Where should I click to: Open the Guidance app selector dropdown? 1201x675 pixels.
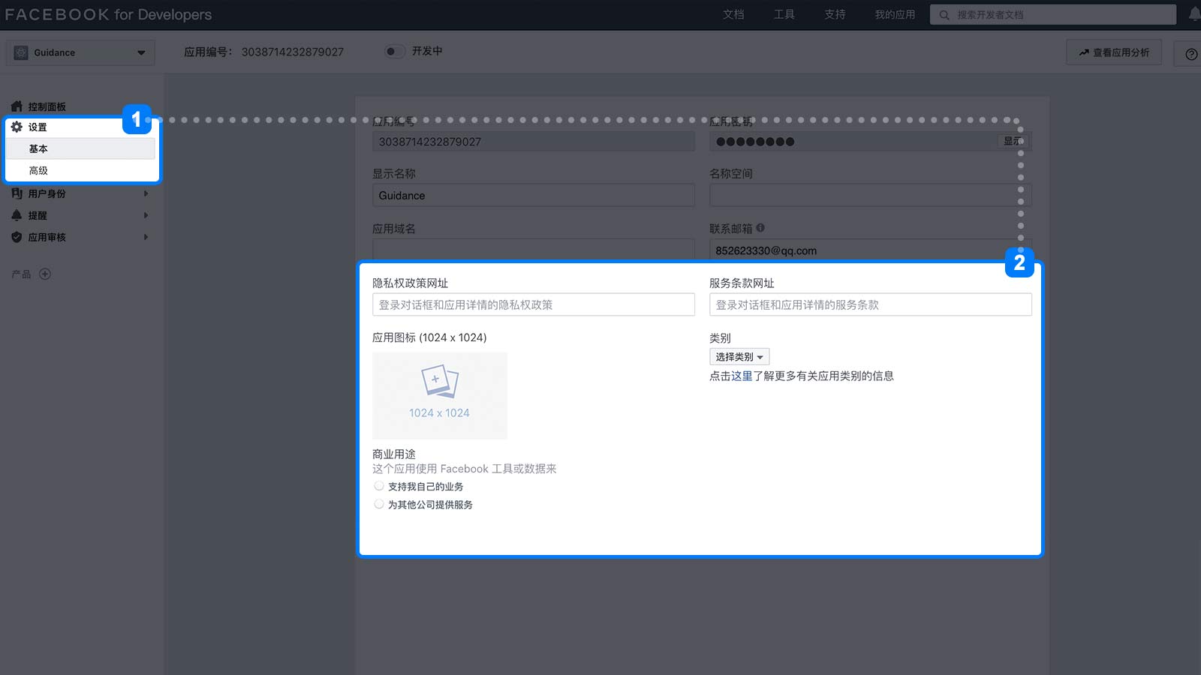tap(80, 52)
